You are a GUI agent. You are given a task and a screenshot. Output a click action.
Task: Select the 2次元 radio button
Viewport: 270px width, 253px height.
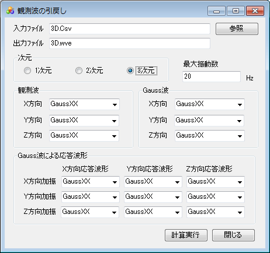tap(79, 71)
